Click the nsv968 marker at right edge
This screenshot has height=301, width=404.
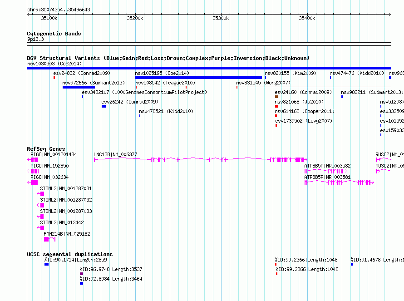[390, 78]
